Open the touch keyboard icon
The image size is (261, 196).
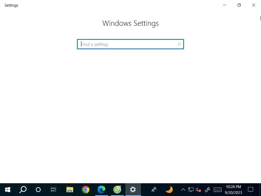pyautogui.click(x=218, y=190)
